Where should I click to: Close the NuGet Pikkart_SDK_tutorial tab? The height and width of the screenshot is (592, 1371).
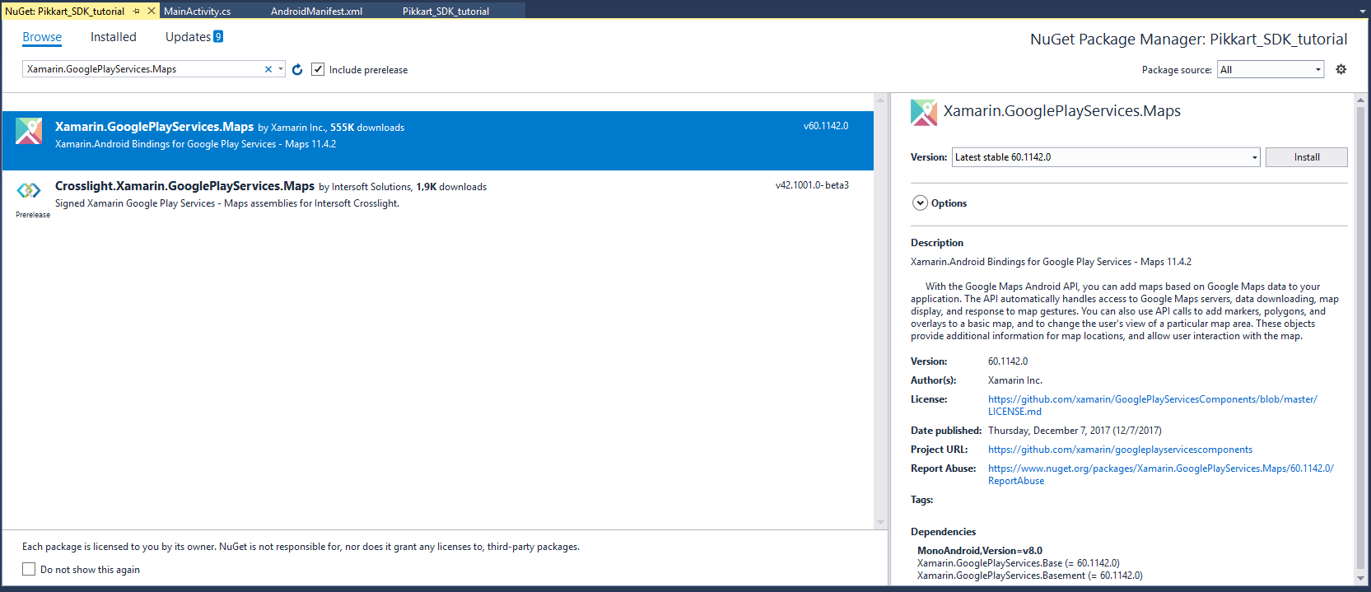tap(152, 12)
